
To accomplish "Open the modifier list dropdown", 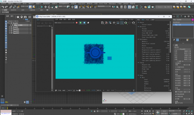I will click(x=183, y=22).
